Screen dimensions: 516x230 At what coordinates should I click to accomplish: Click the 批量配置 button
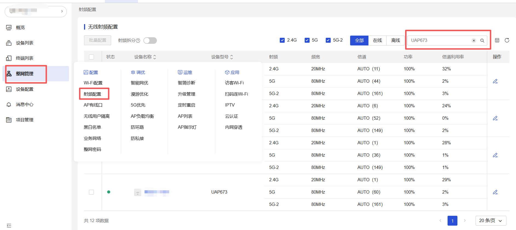point(97,40)
